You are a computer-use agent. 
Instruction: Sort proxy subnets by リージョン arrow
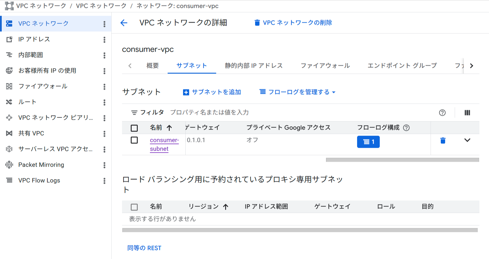226,207
